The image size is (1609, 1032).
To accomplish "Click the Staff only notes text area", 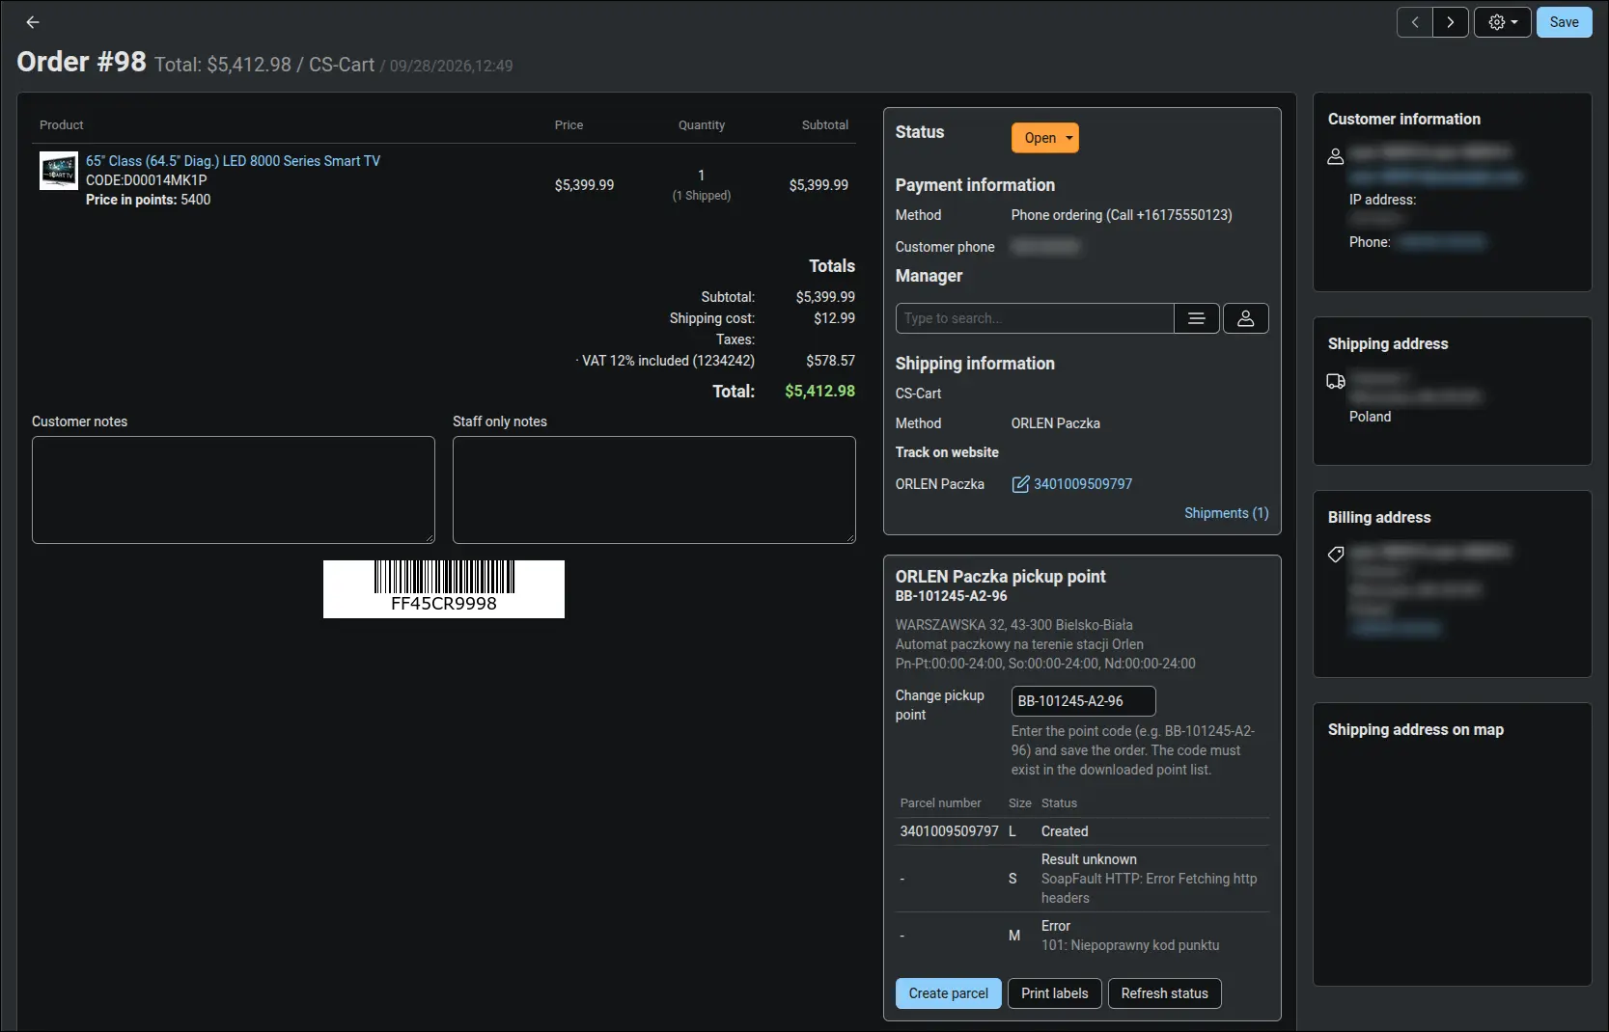I will (x=654, y=490).
